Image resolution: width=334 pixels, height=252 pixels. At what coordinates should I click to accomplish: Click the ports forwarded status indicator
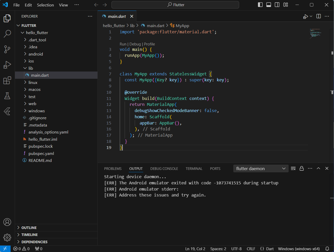click(x=39, y=249)
